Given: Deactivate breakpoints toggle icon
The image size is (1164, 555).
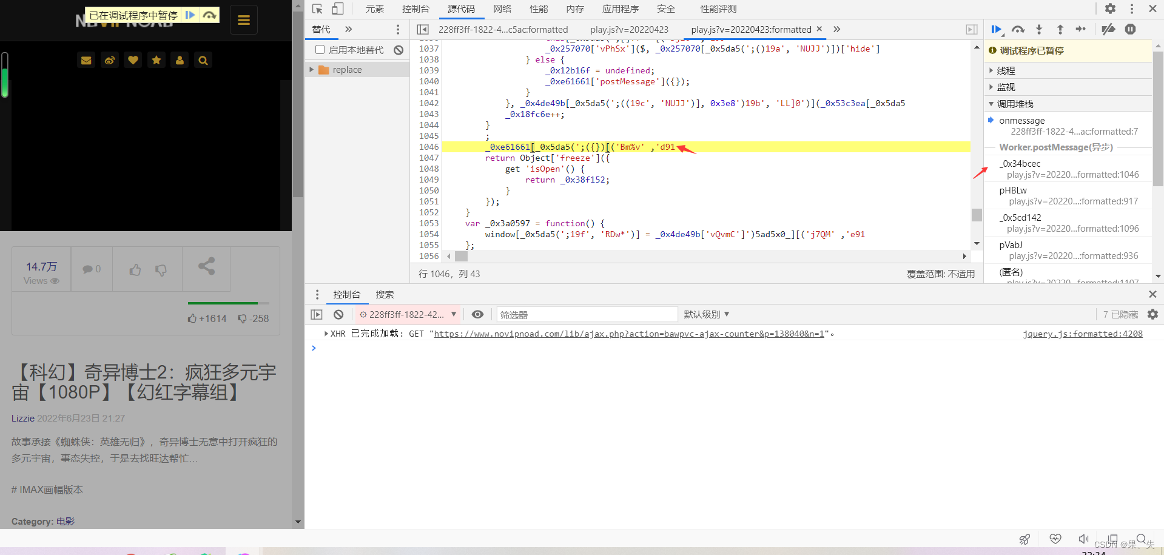Looking at the screenshot, I should (x=1108, y=29).
